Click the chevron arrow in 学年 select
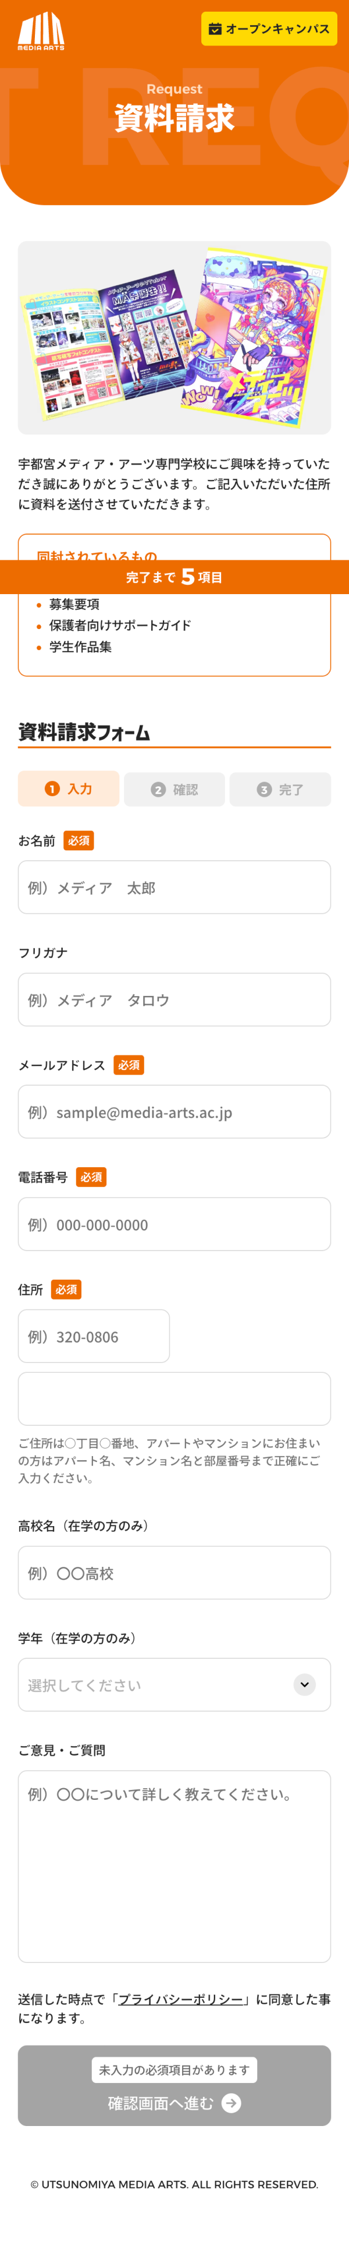The width and height of the screenshot is (349, 2260). coord(304,1685)
